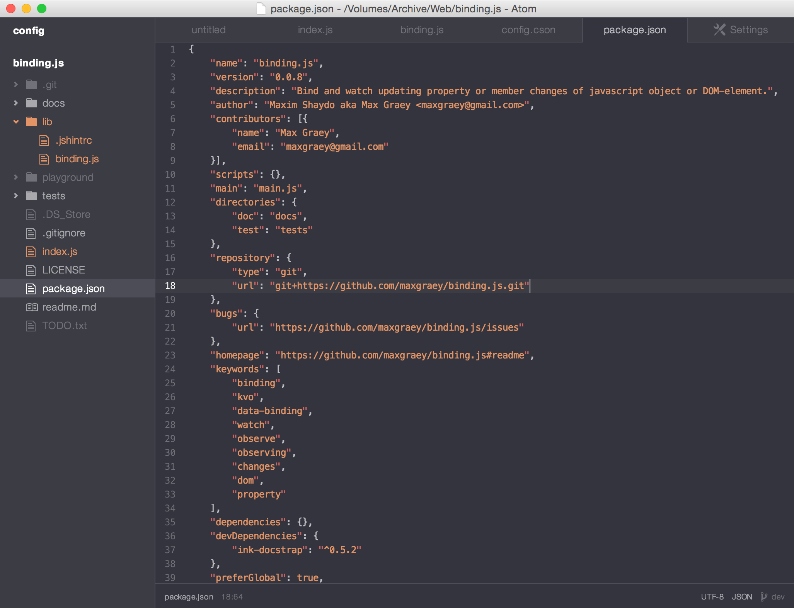The image size is (794, 608).
Task: Switch to the untitled tab
Action: pos(208,30)
